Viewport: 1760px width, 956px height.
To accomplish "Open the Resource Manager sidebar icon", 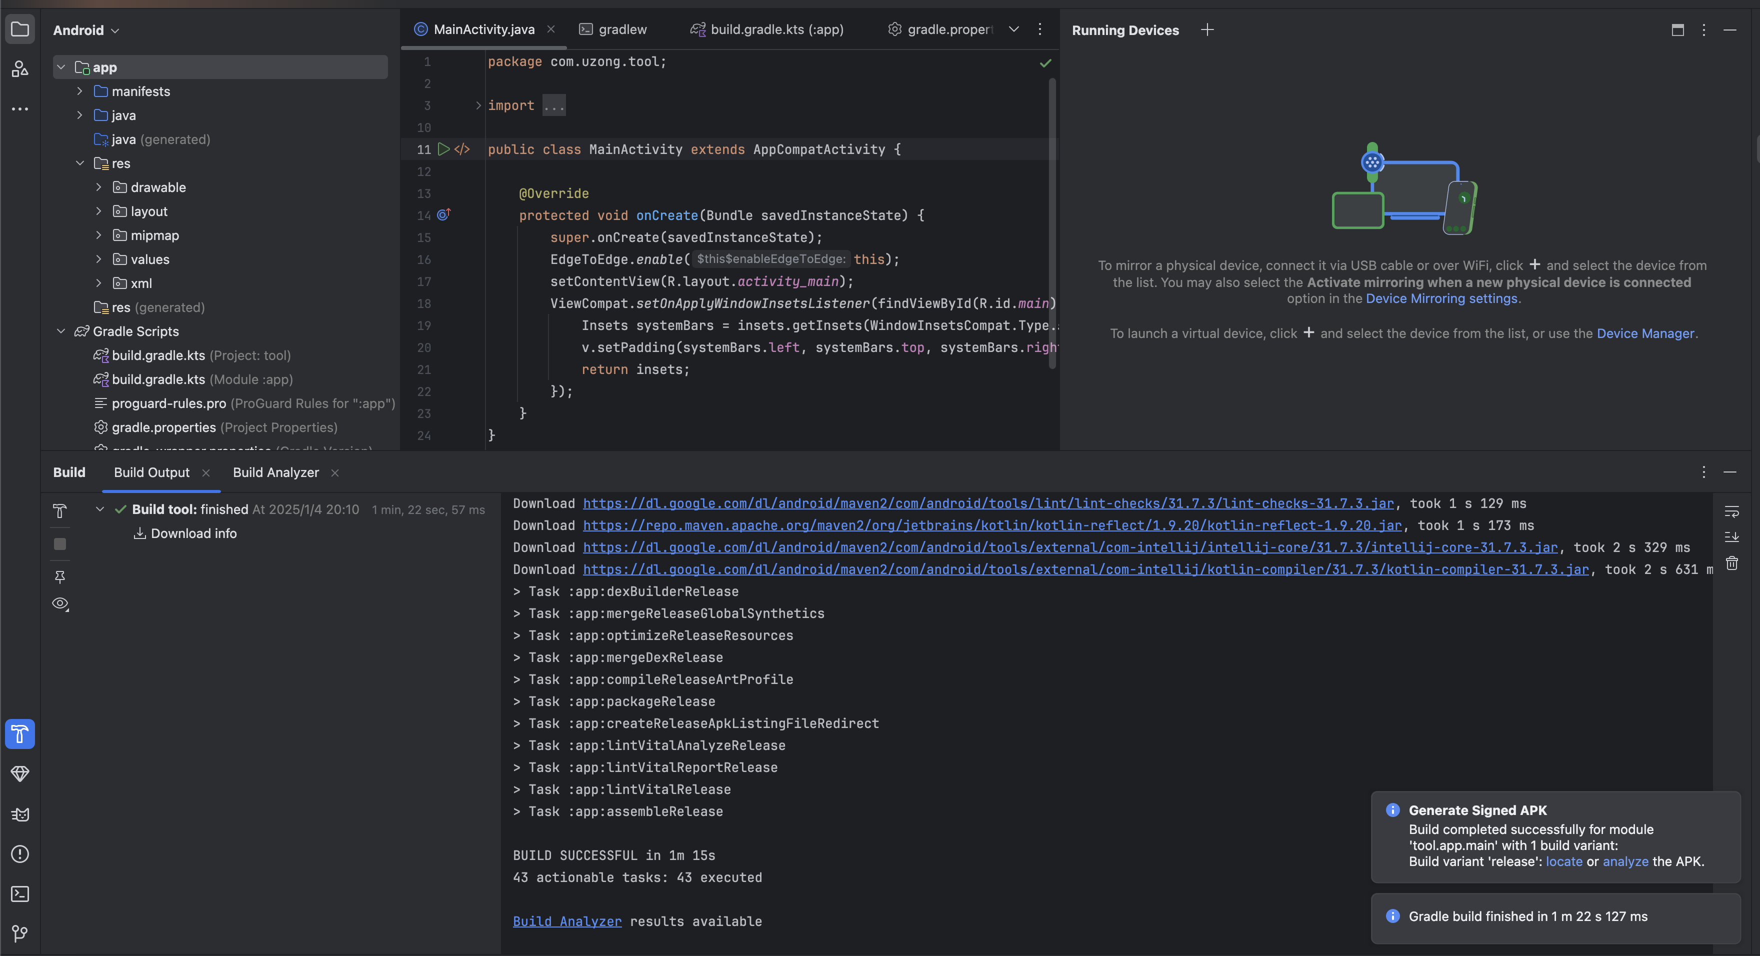I will coord(20,69).
